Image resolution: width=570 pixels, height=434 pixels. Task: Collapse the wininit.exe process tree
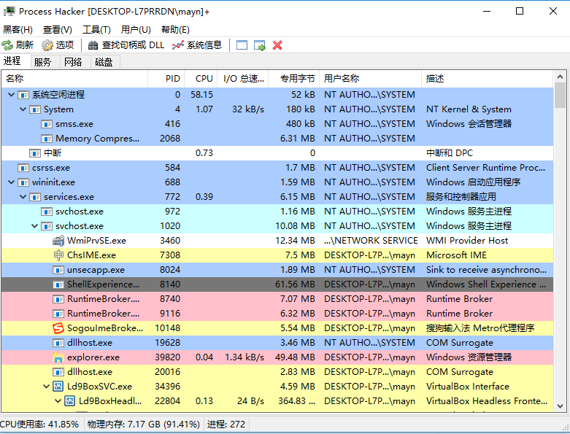[12, 182]
